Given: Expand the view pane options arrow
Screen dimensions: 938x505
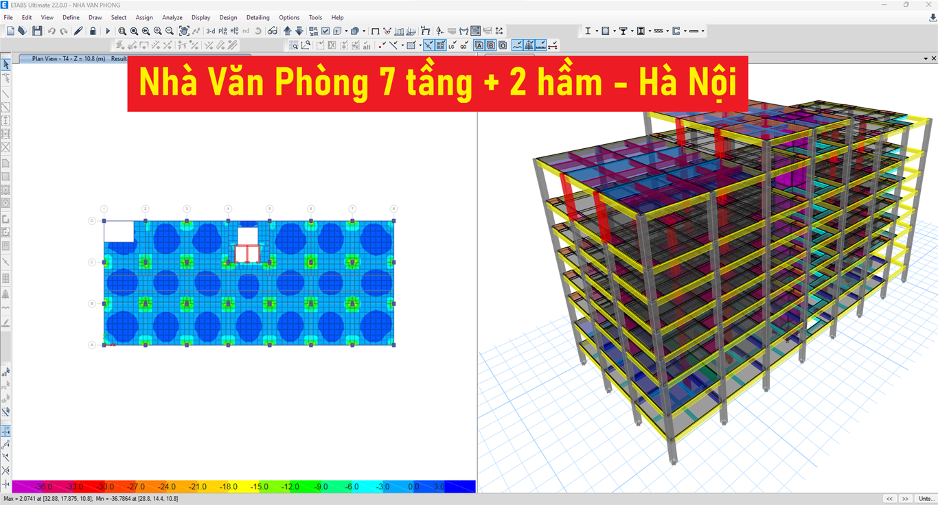Looking at the screenshot, I should [x=925, y=58].
